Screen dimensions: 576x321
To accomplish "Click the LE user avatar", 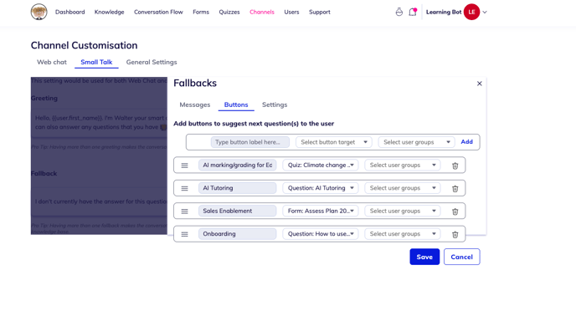I will coord(471,12).
